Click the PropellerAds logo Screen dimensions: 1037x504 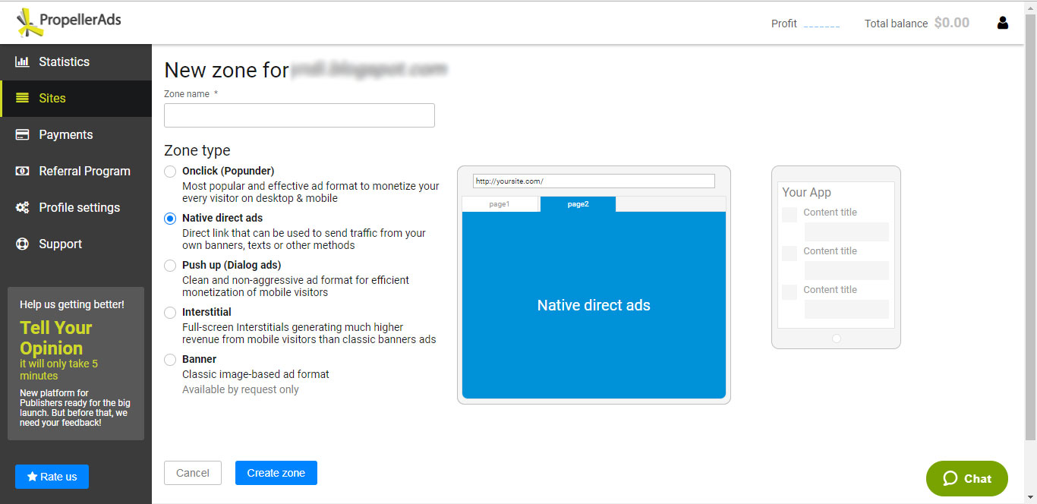tap(68, 23)
